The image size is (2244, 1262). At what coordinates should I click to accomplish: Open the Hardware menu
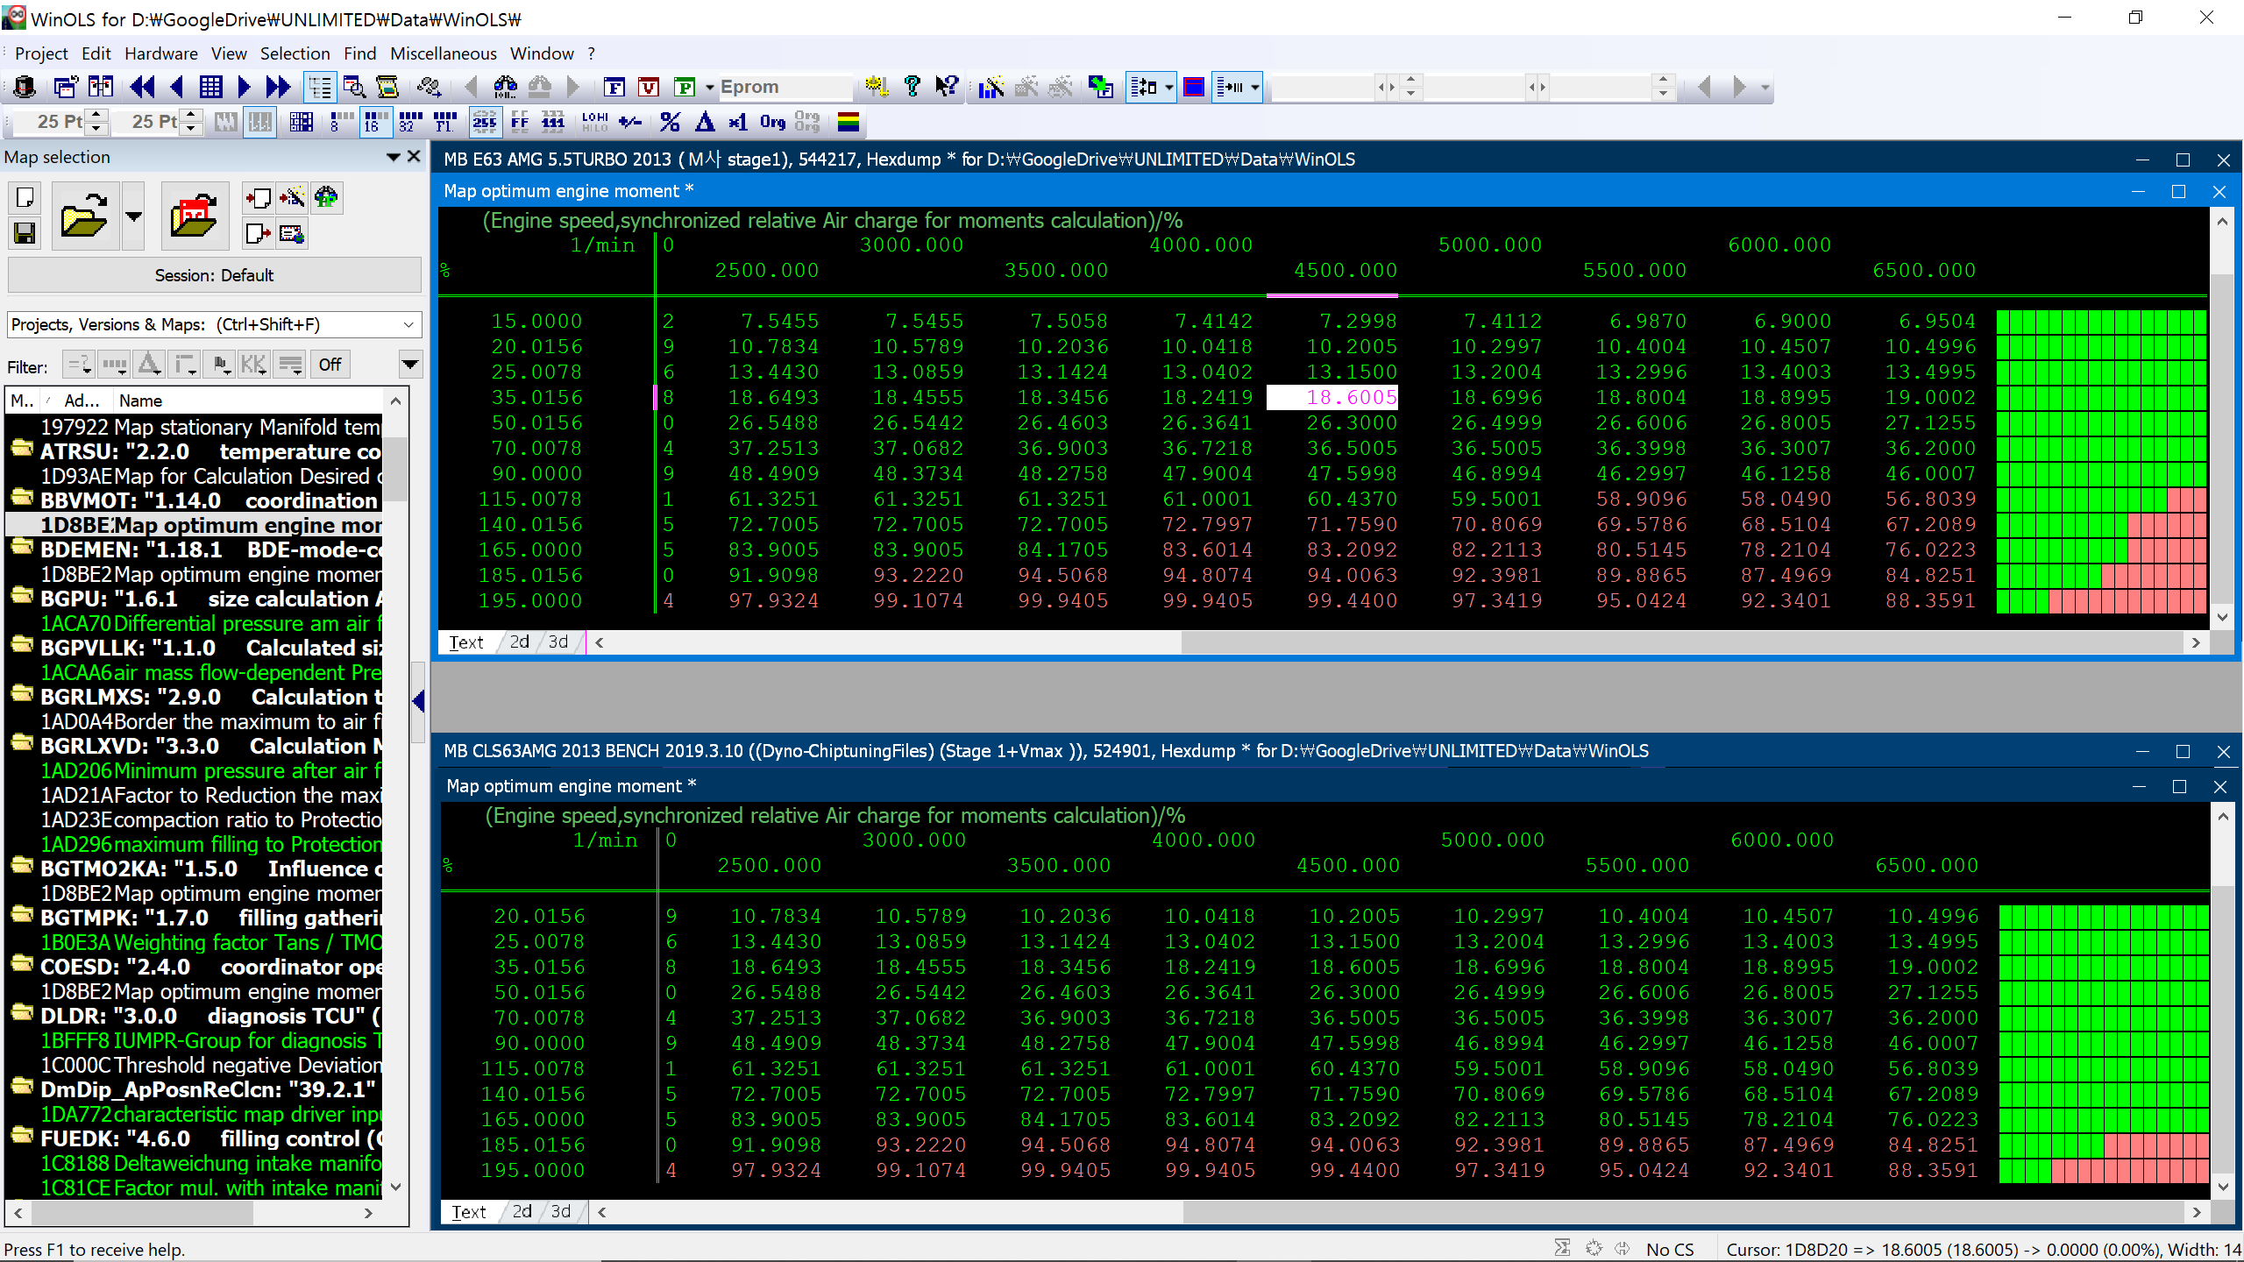160,53
